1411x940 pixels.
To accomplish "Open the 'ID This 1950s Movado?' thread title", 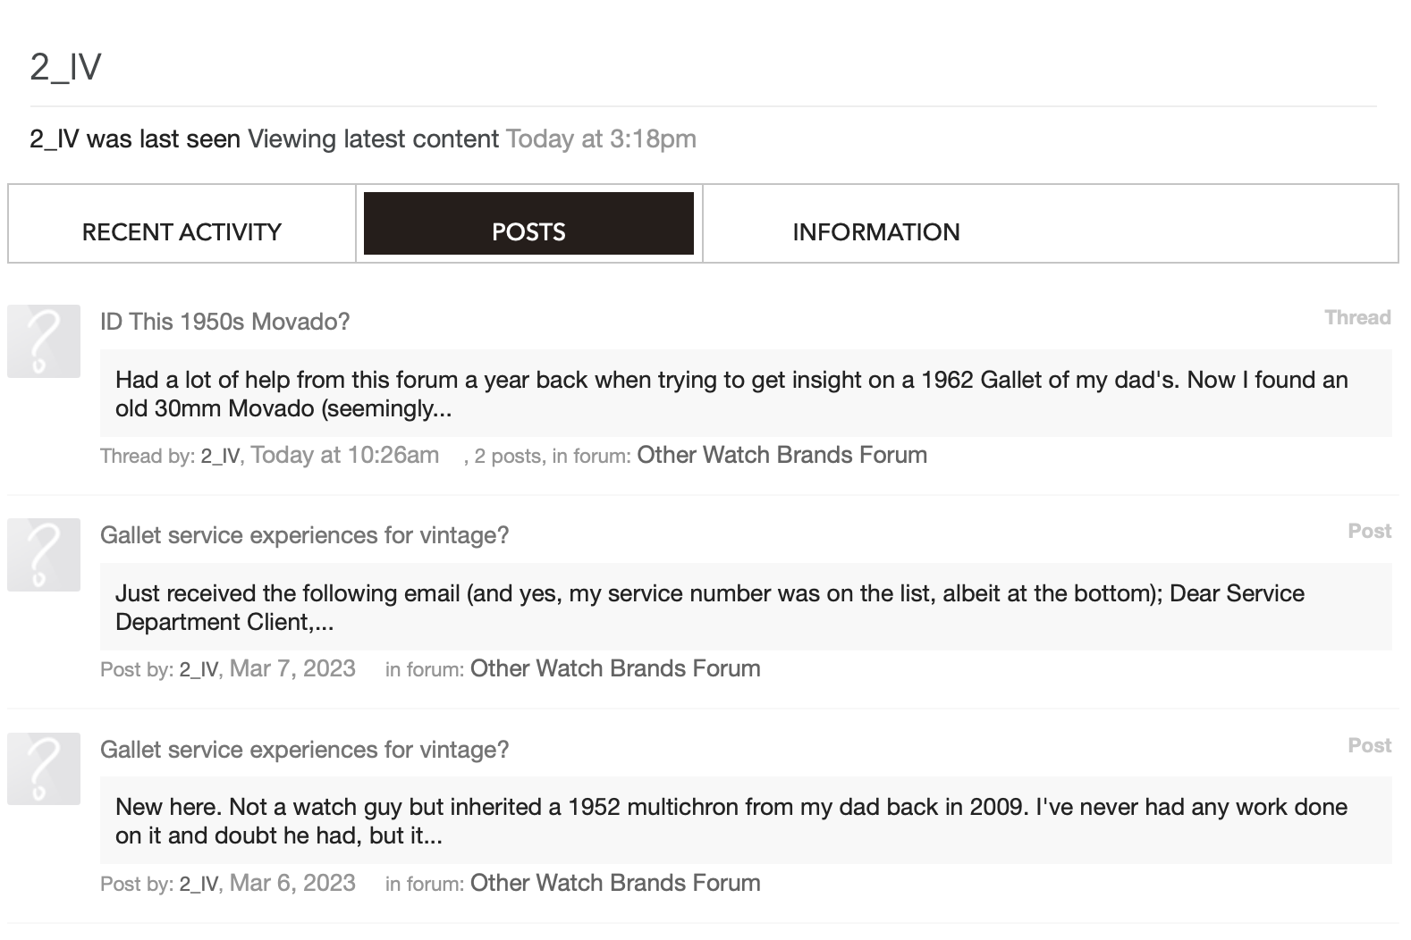I will point(224,322).
